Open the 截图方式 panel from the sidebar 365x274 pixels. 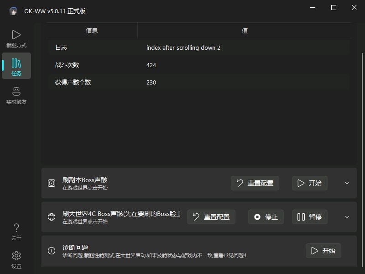(16, 38)
